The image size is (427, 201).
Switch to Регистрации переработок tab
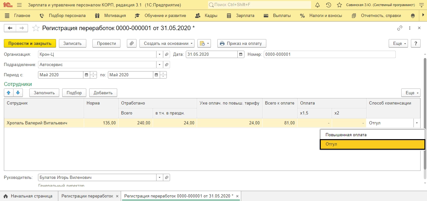click(x=87, y=196)
